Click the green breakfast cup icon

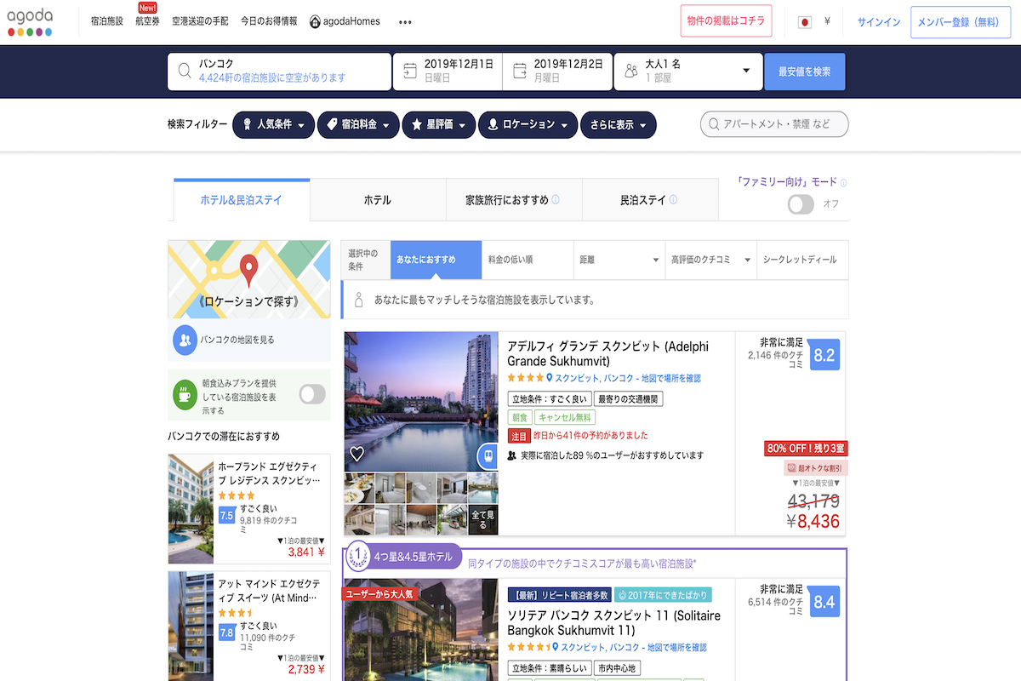tap(185, 394)
